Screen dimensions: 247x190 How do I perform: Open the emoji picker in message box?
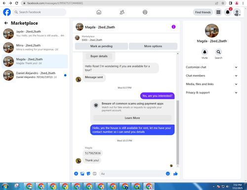pos(167,174)
